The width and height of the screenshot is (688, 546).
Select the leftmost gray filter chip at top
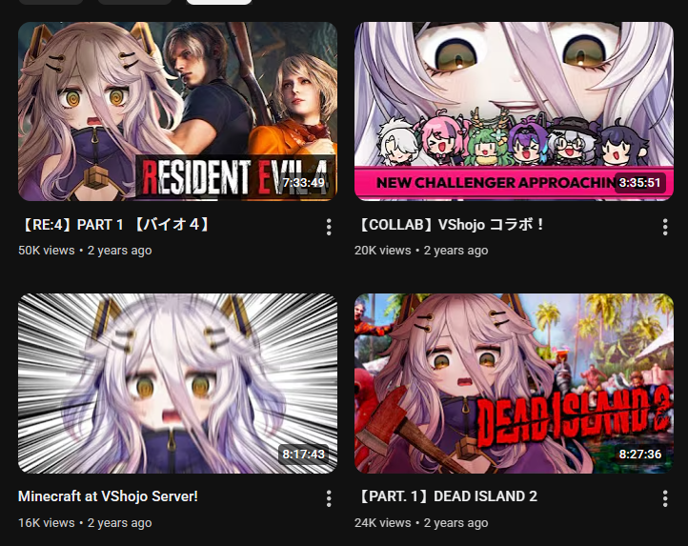click(51, 2)
